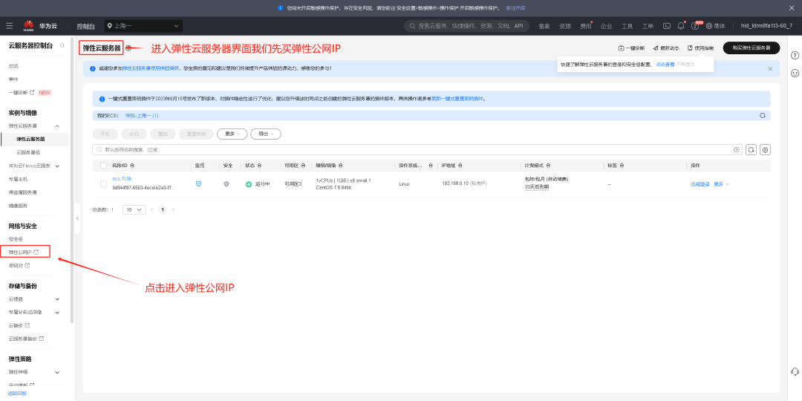Go to previous page in pagination
This screenshot has width=802, height=401.
[152, 209]
